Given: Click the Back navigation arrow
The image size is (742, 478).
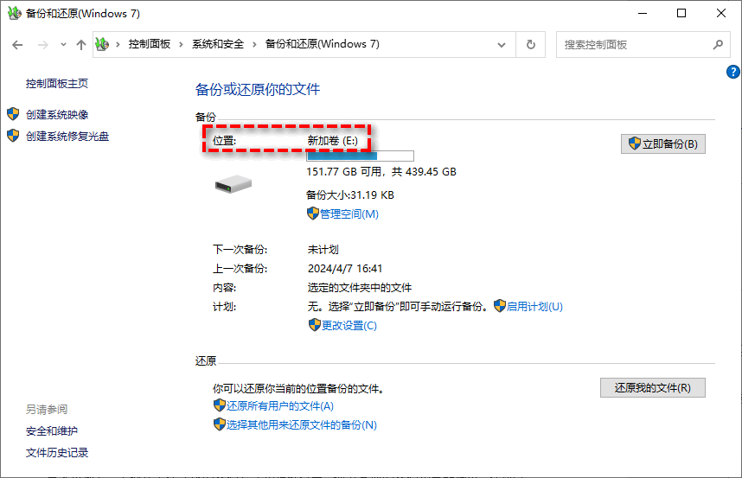Looking at the screenshot, I should pyautogui.click(x=17, y=45).
